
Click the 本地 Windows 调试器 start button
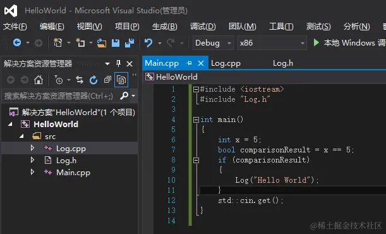(349, 43)
